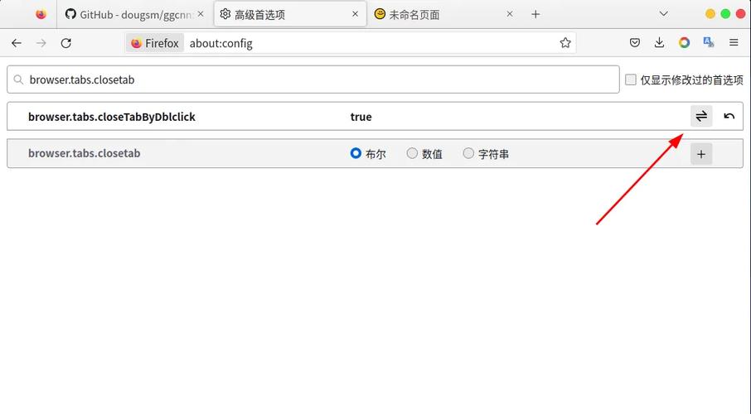Close the 未命名页面 tab
This screenshot has height=414, width=751.
[510, 14]
